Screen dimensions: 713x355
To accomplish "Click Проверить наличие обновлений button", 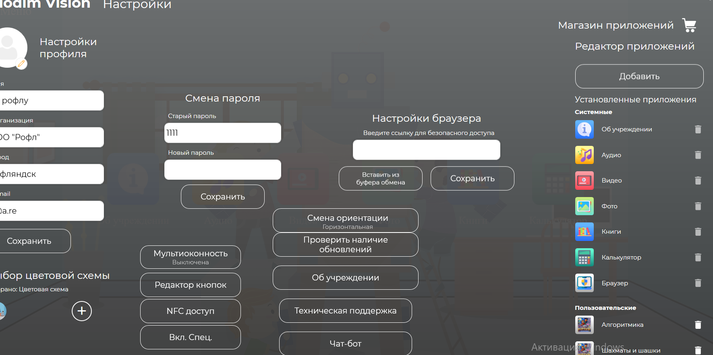I will pos(346,245).
